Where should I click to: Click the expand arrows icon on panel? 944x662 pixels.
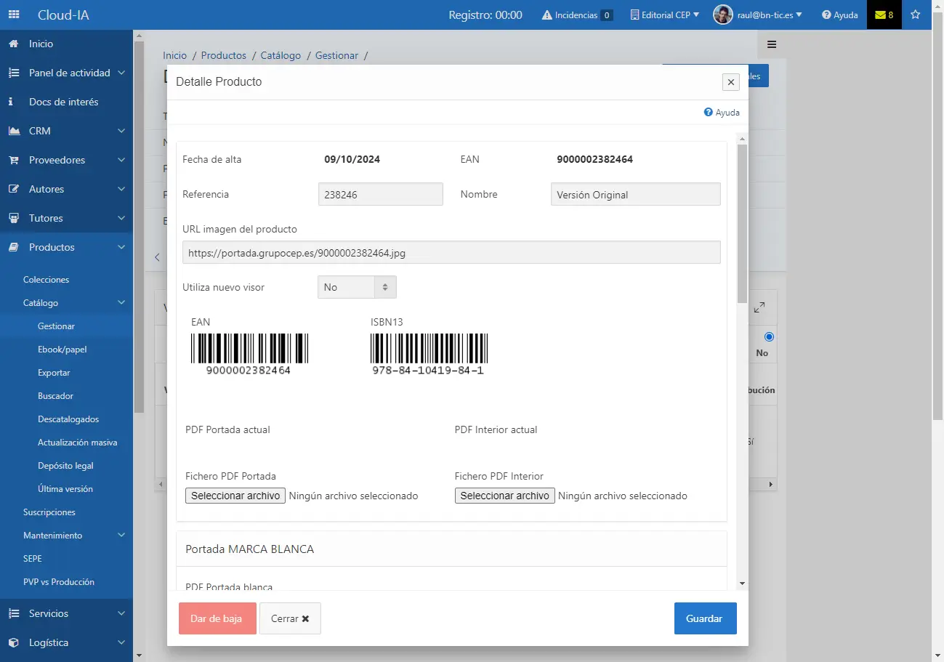pyautogui.click(x=759, y=307)
